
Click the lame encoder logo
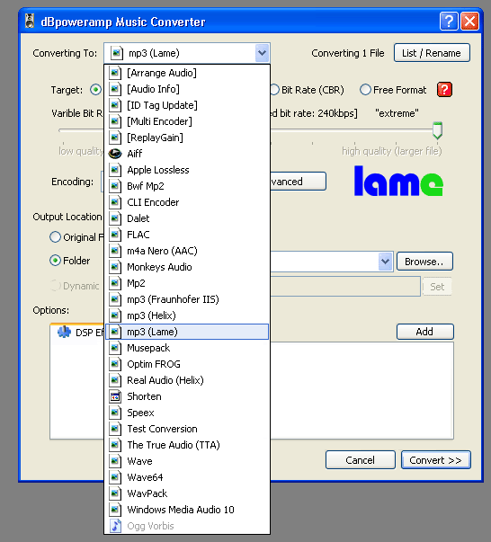(x=398, y=181)
